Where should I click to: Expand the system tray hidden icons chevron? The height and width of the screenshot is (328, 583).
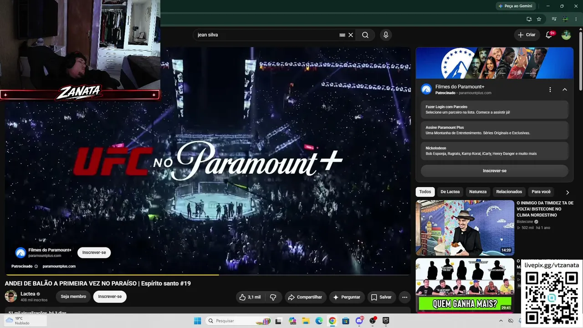click(x=500, y=321)
